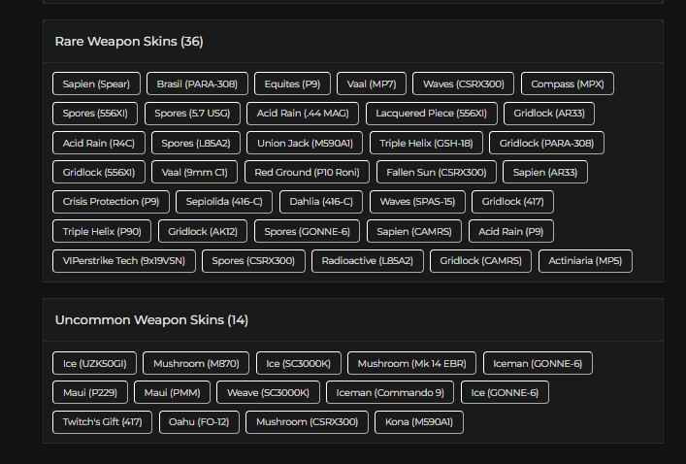Select the Actiniaria (MP5) skin tag
Viewport: 686px width, 464px height.
[584, 261]
